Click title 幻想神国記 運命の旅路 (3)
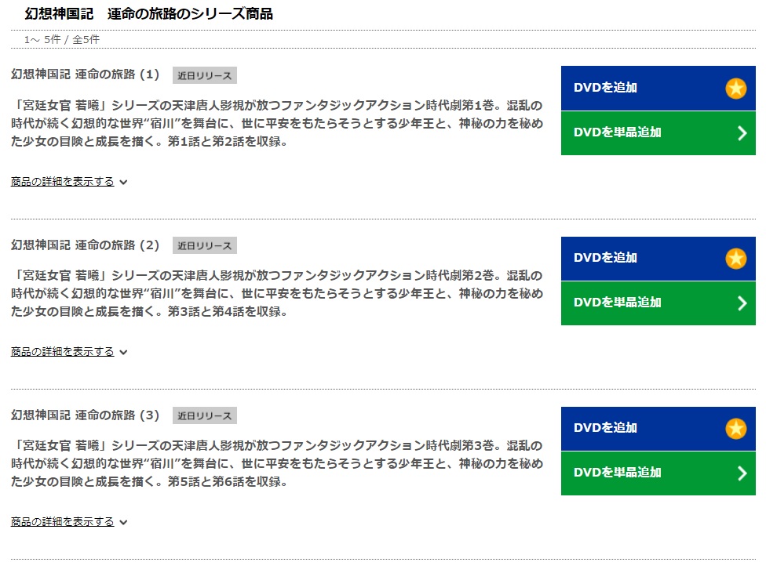The image size is (766, 562). pos(85,415)
